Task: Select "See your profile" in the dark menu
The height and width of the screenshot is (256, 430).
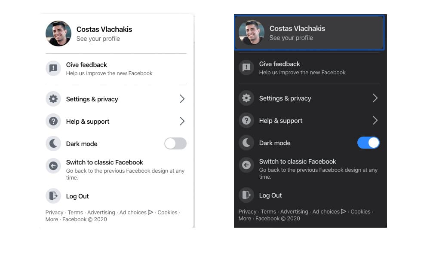Action: click(x=291, y=38)
